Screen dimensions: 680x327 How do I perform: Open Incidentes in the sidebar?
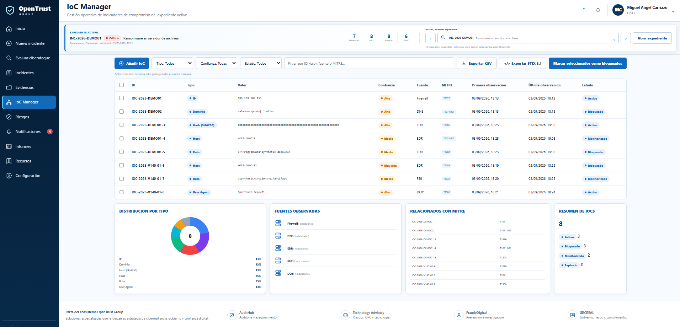(29, 73)
